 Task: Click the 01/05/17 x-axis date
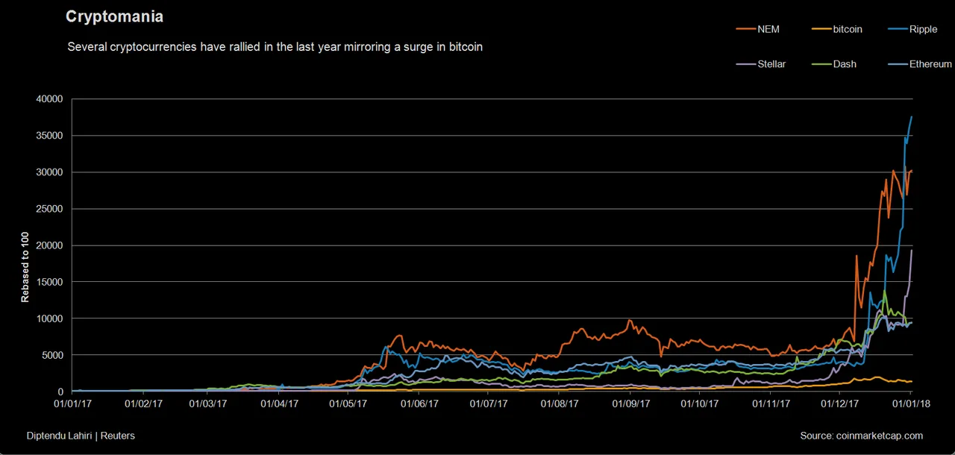pos(348,404)
